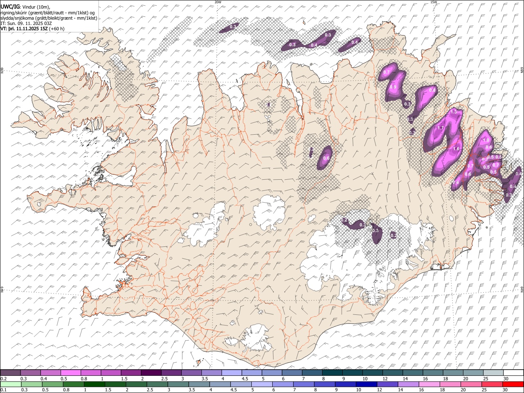Click the IT: Sun. 09. 11. 2025 03Z line

(26, 23)
